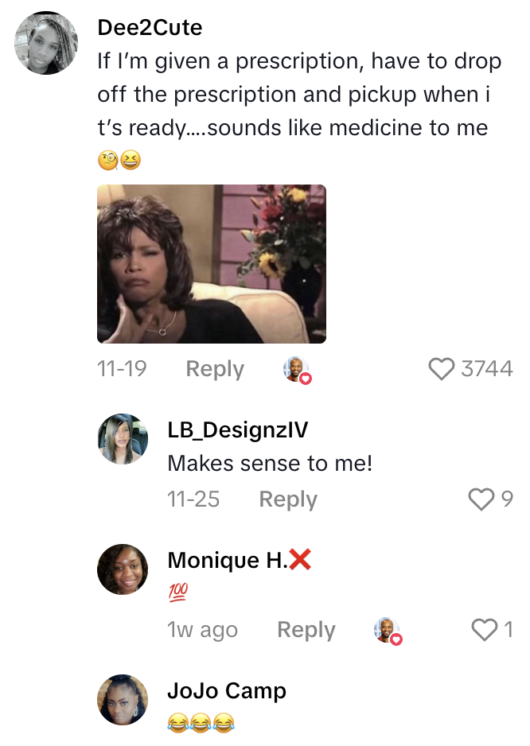Tap the laughing emojis in JoJo Camp's reply
The image size is (530, 746).
click(x=201, y=723)
